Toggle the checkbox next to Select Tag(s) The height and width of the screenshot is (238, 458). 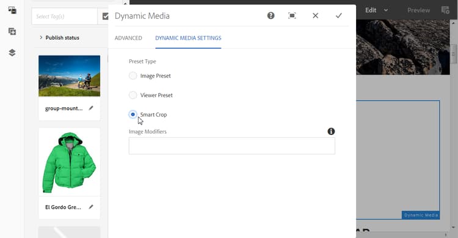click(x=105, y=16)
